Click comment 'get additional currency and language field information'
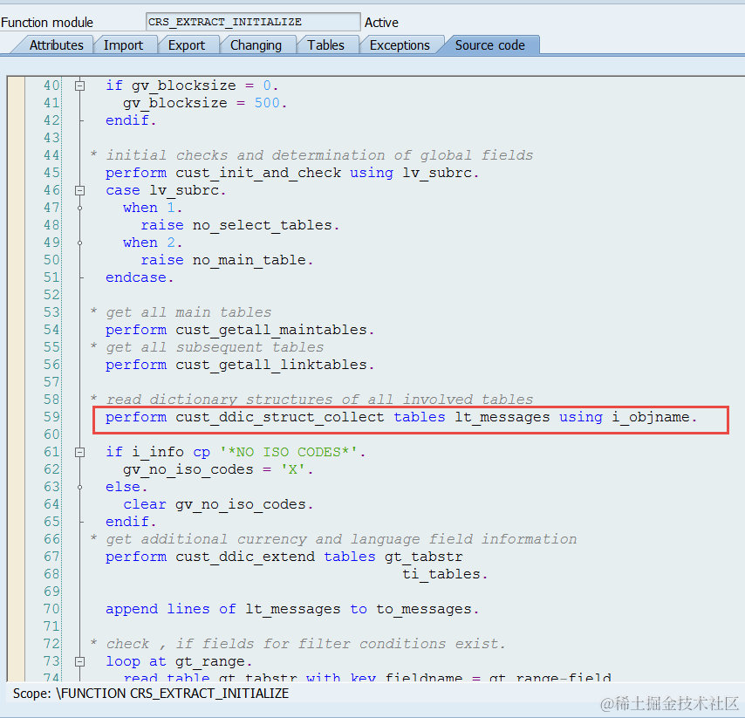The image size is (745, 718). click(341, 539)
